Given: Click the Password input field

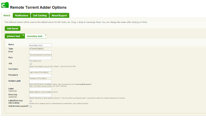Looking at the screenshot, I should 40,75.
